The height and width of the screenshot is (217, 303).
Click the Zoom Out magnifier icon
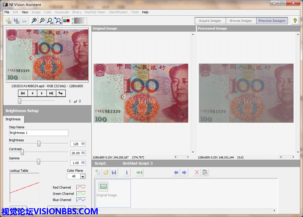point(42,21)
